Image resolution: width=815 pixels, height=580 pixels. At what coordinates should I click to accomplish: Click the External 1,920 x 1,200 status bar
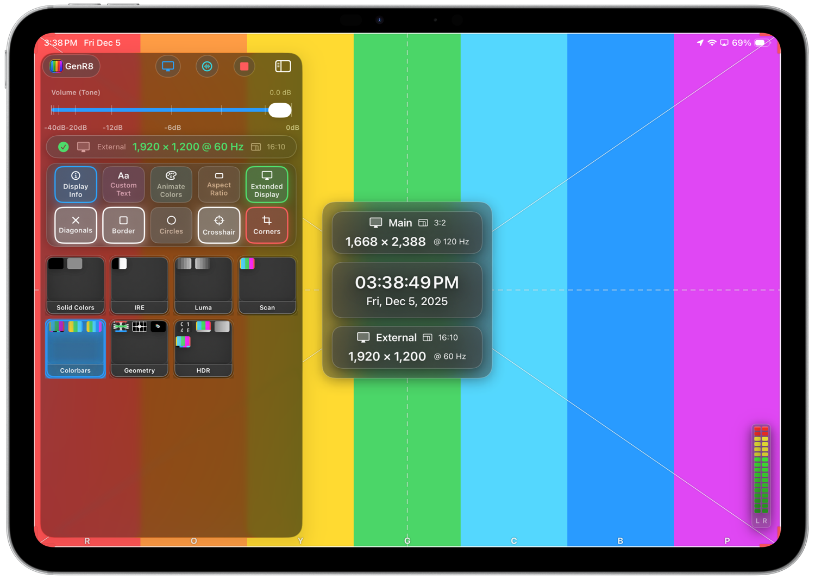point(171,147)
